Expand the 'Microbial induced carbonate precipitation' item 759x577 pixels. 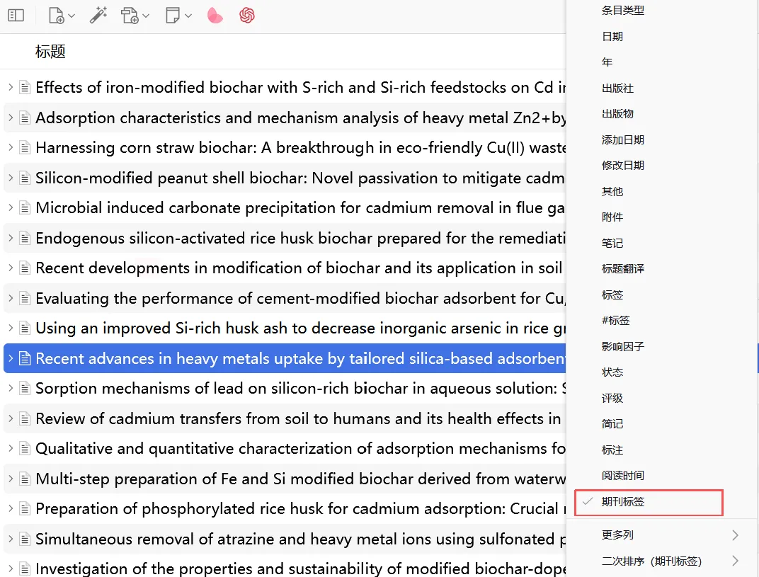[10, 208]
